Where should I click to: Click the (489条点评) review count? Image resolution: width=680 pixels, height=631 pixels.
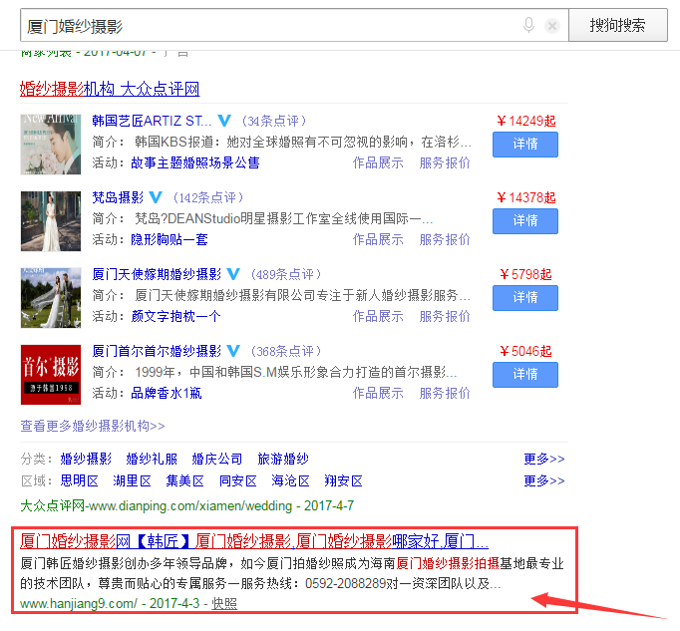(286, 274)
